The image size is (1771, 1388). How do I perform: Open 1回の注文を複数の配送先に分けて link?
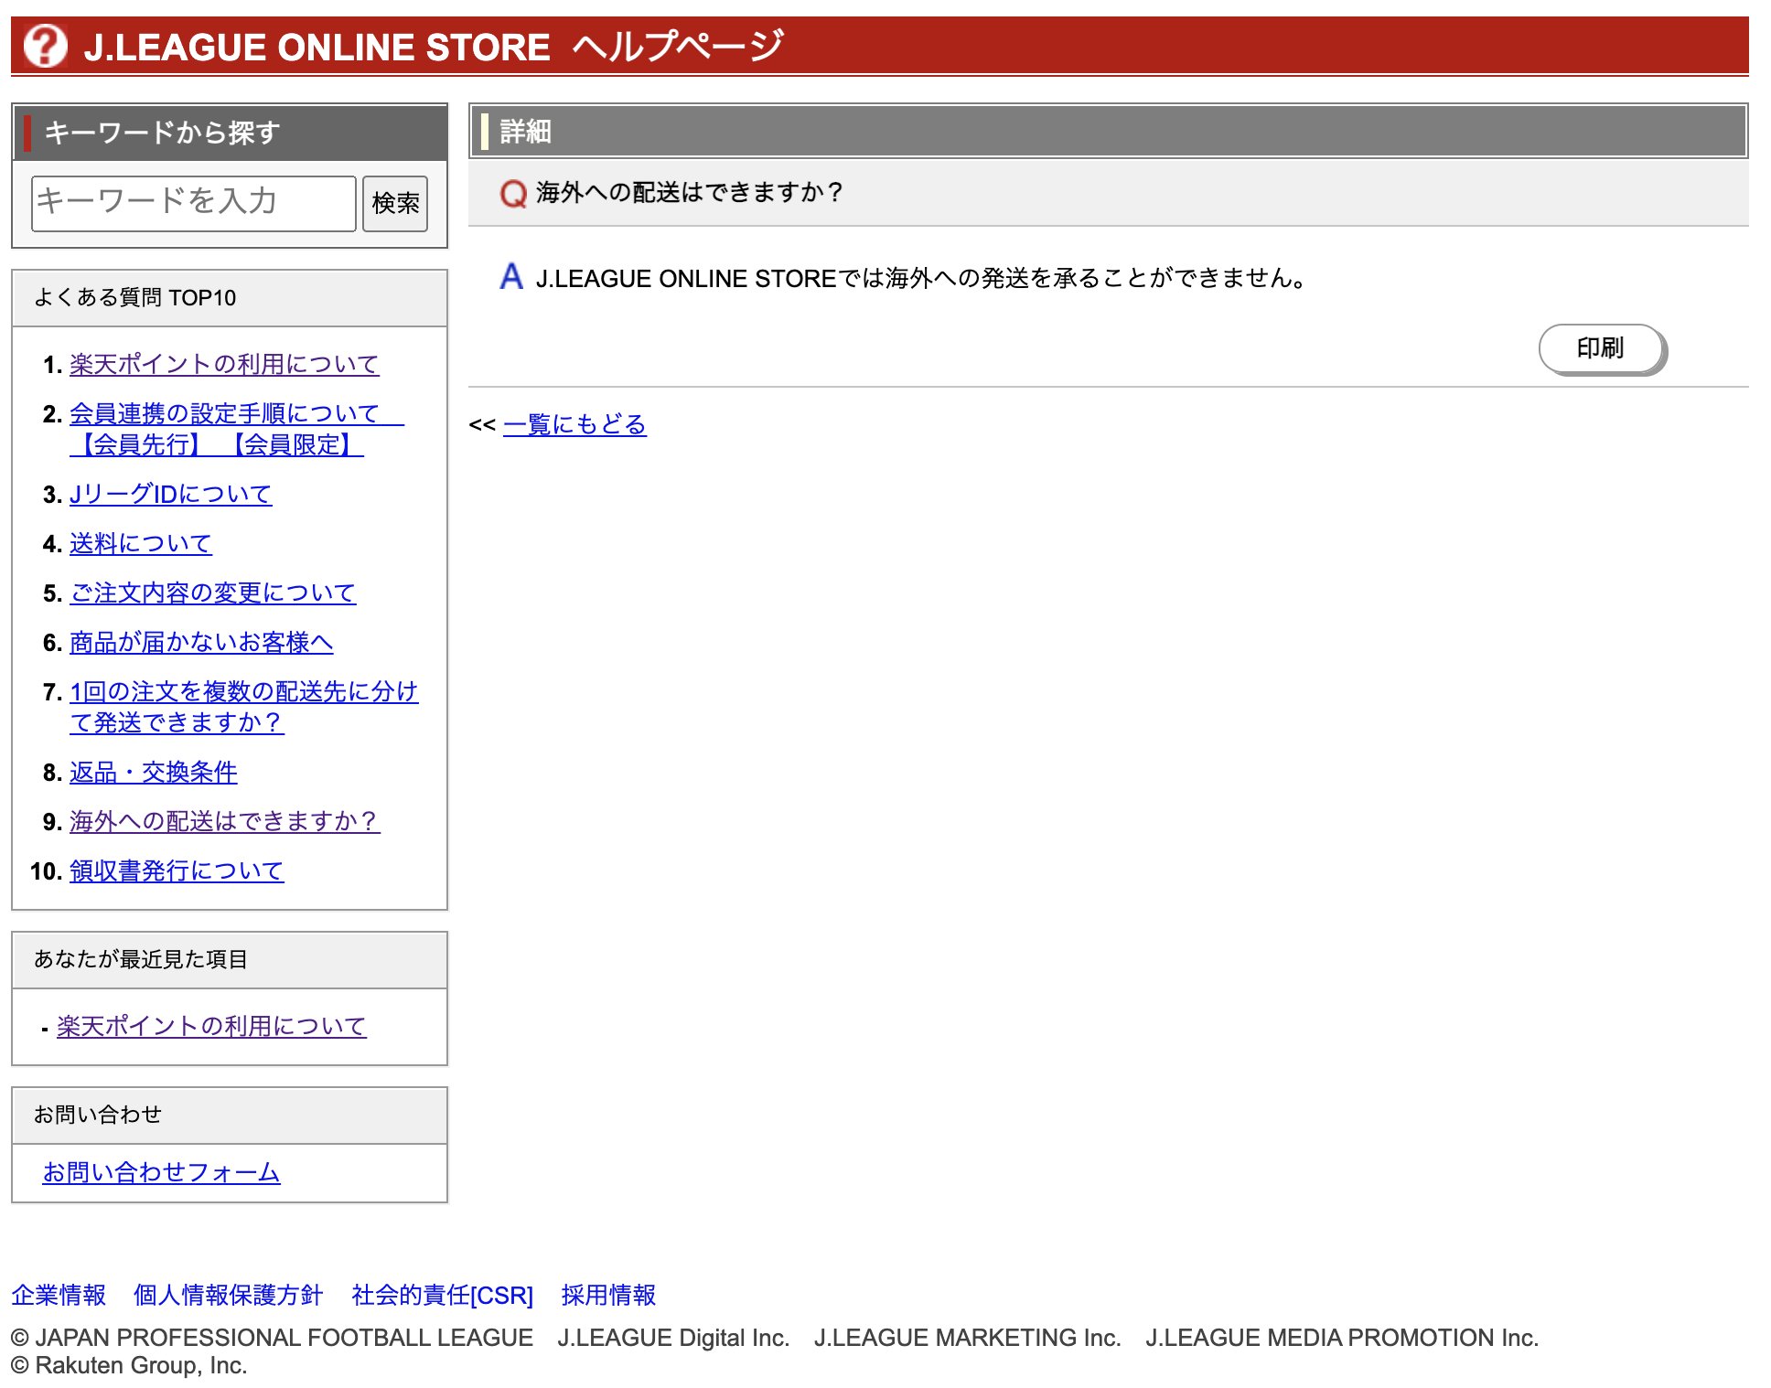pos(244,707)
